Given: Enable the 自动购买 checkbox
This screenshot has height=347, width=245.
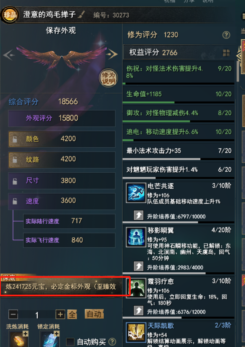Looking at the screenshot, I should (70, 342).
